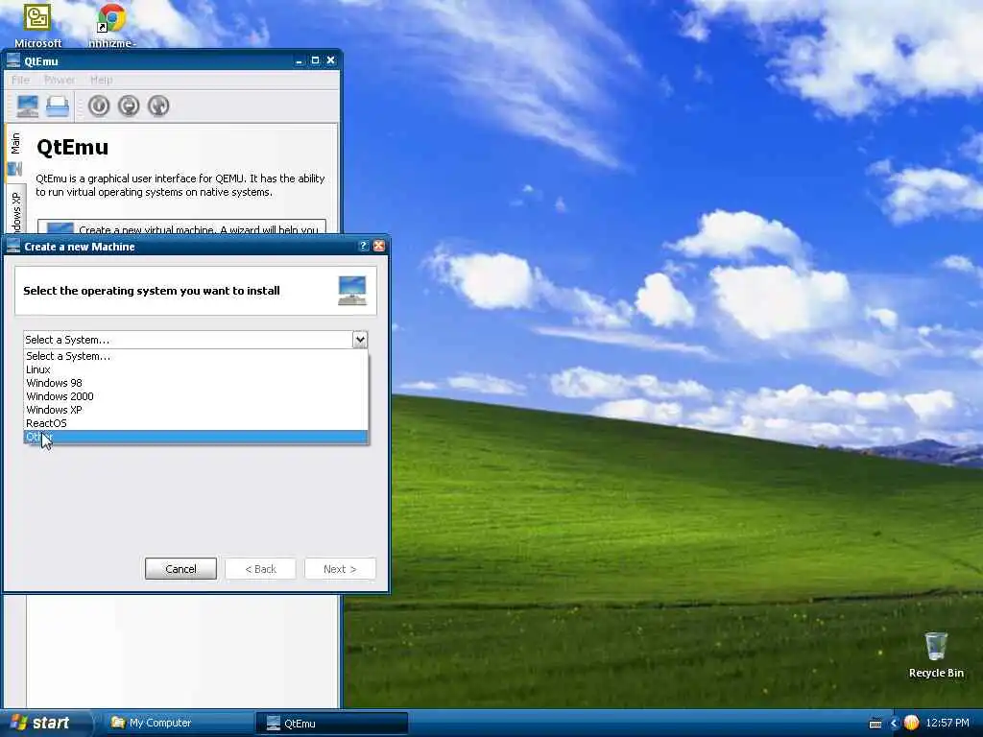Switch to the Main side tab in QtEmu

[x=15, y=153]
